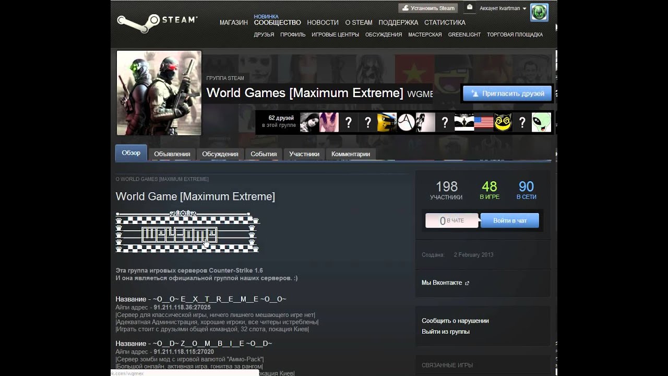Open the black-and-white eagle friend avatar
This screenshot has width=668, height=376.
(x=464, y=122)
